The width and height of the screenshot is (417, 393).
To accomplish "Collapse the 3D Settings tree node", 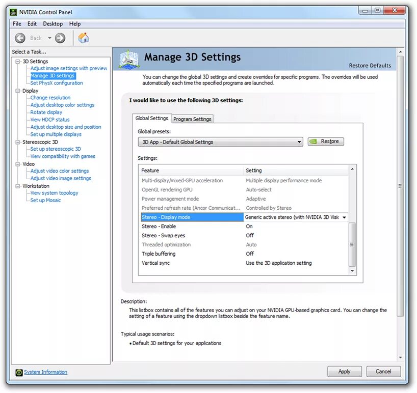I will pos(18,61).
